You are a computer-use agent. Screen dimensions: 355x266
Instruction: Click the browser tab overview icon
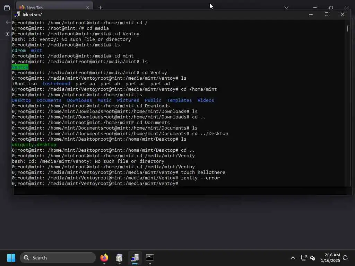point(7,8)
